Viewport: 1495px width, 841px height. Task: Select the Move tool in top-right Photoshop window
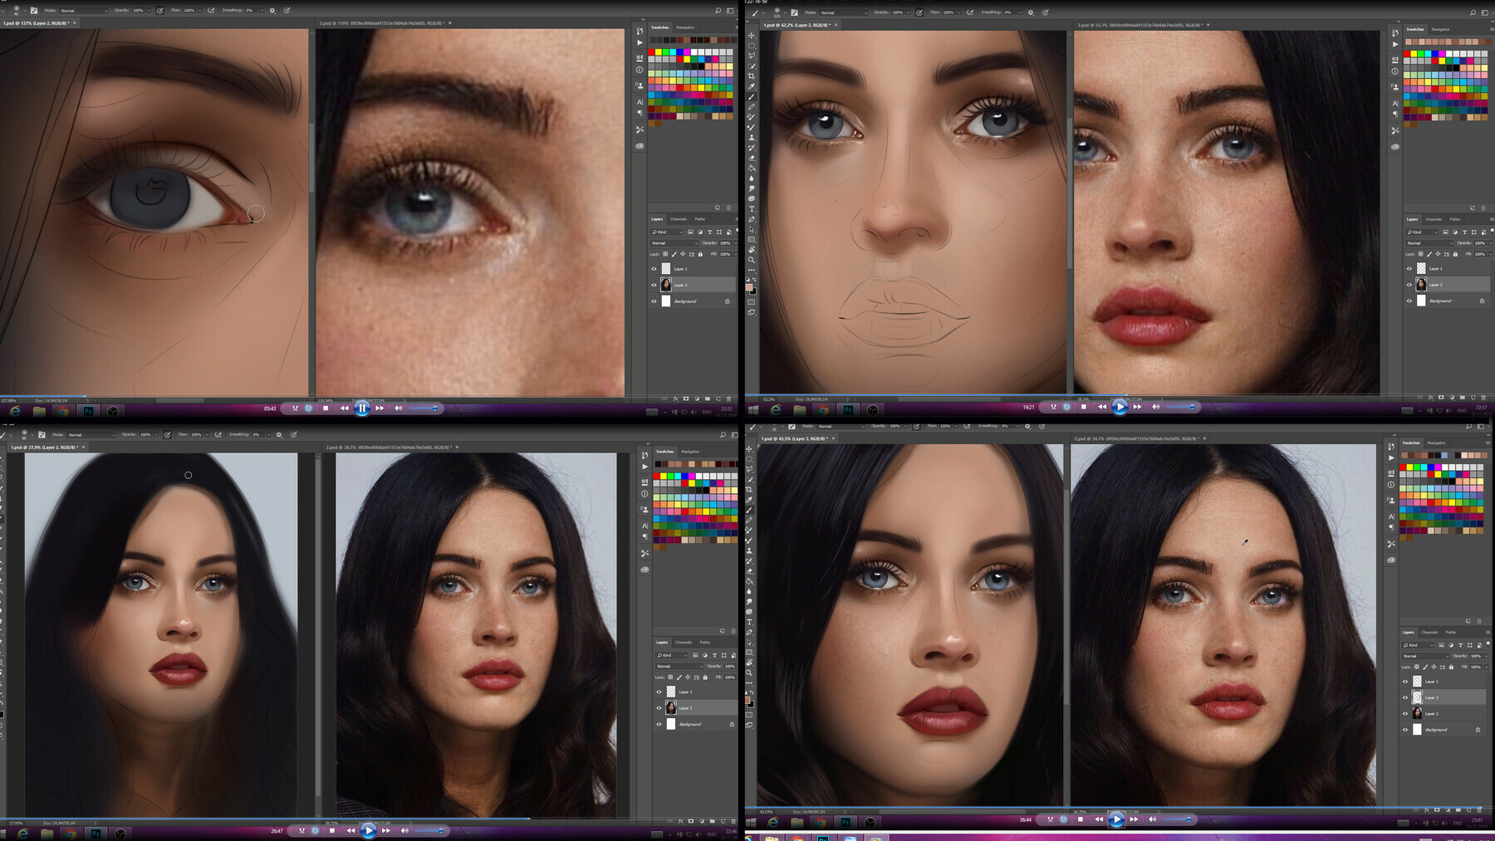[752, 36]
